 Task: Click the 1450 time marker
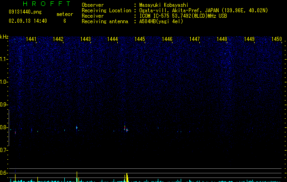click(x=277, y=39)
